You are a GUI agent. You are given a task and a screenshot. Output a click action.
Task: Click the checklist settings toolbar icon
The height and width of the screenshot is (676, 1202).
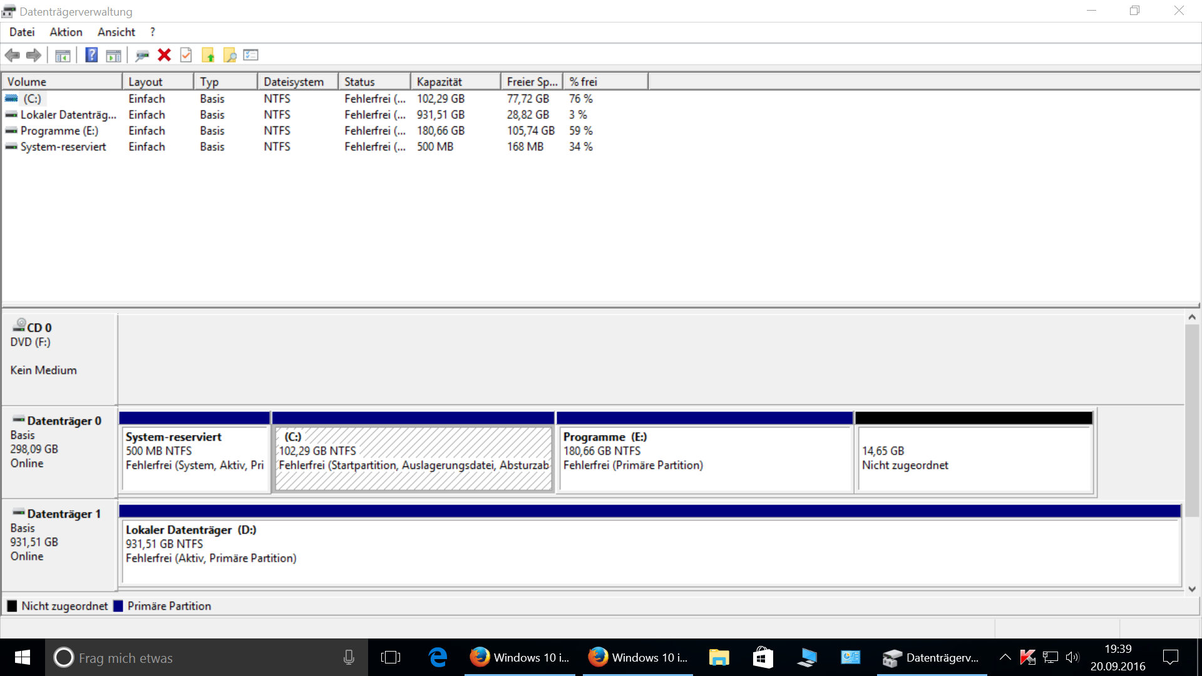point(251,55)
